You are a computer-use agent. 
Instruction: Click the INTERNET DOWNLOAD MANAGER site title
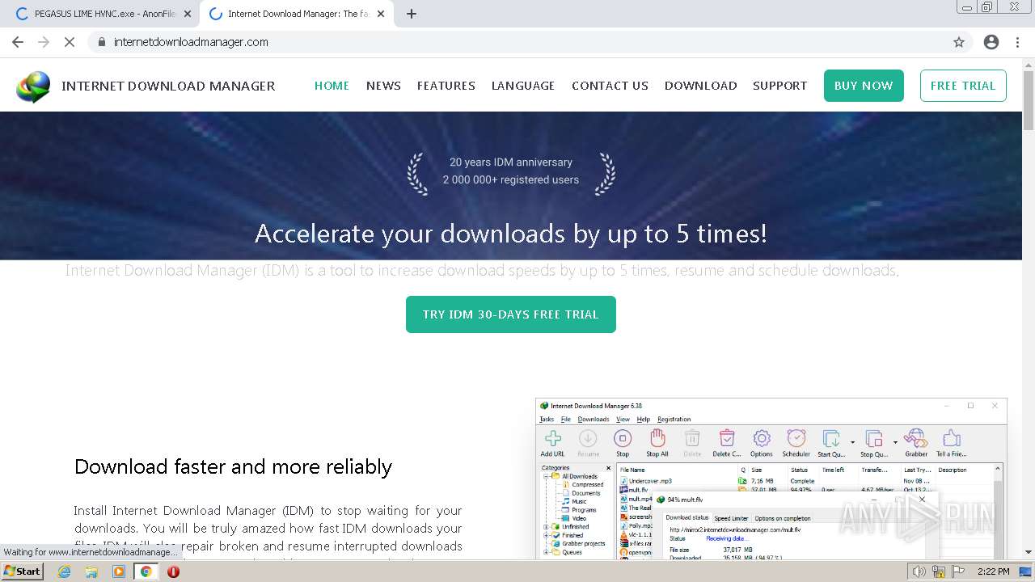click(x=168, y=86)
